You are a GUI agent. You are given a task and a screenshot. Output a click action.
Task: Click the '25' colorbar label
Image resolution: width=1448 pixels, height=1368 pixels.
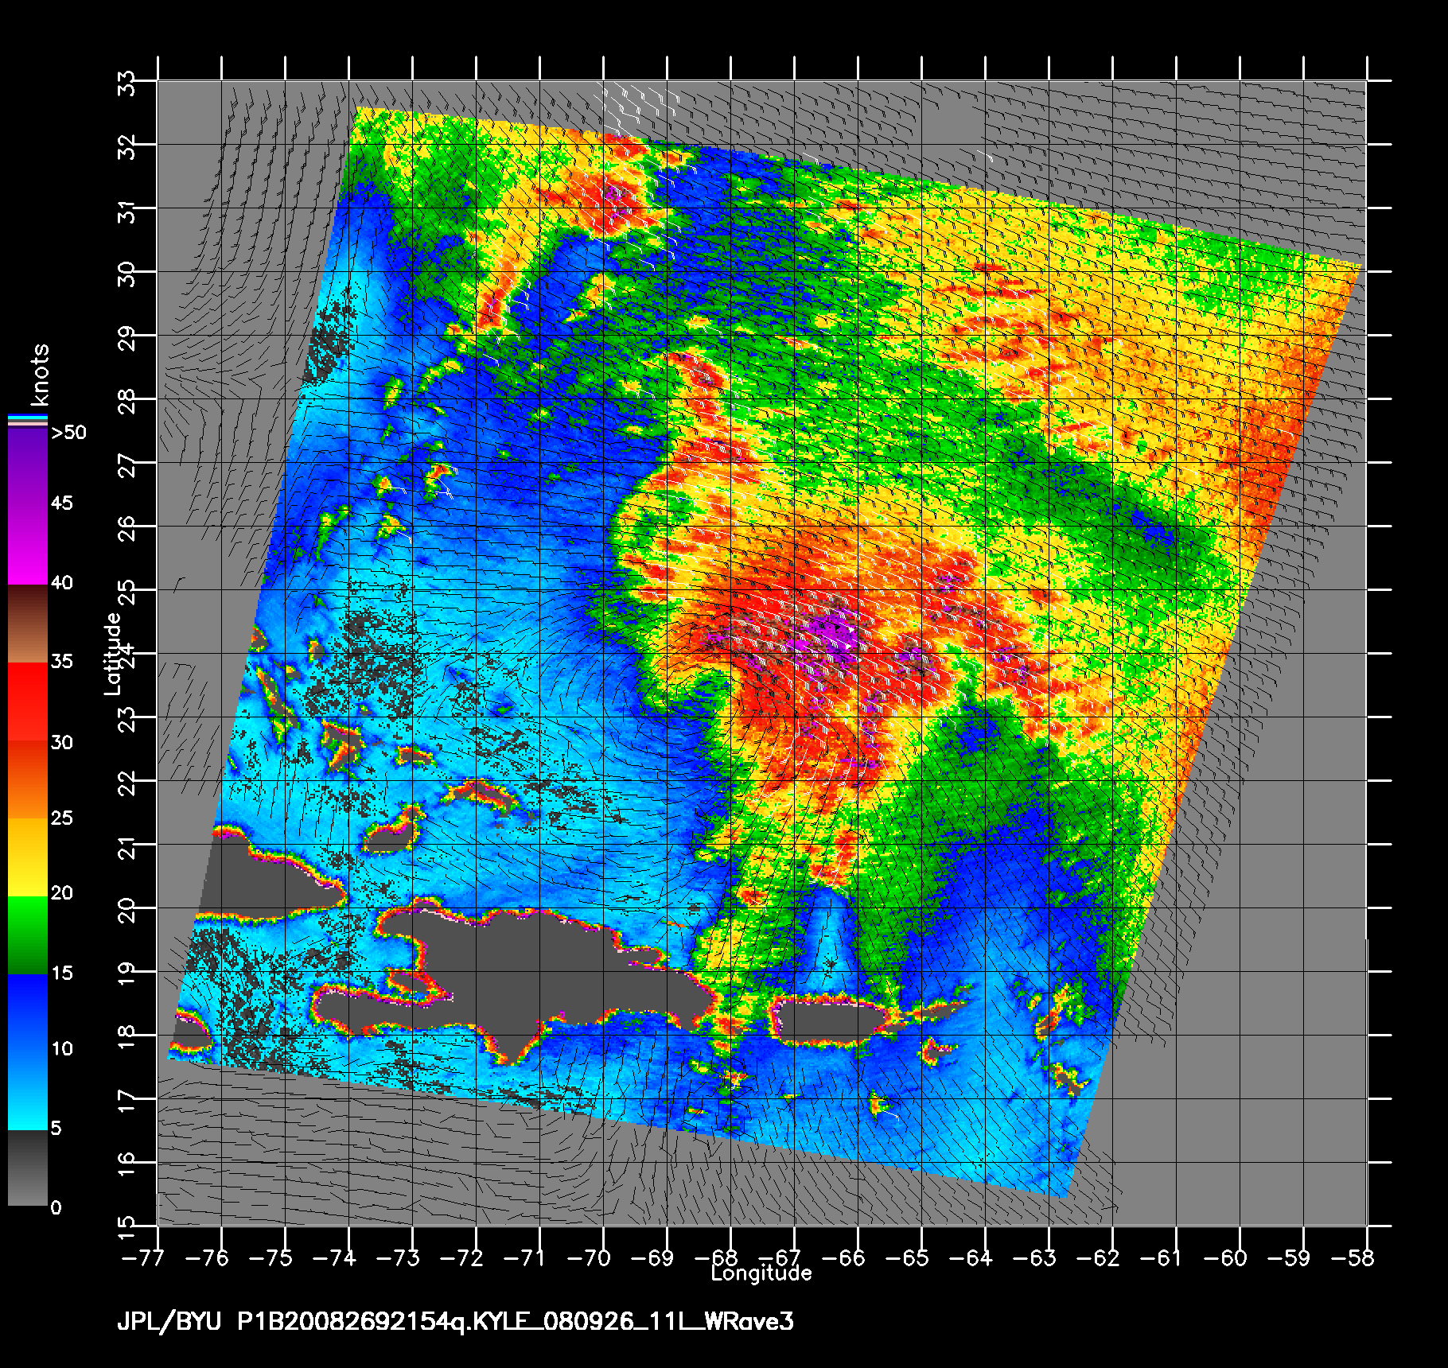tap(62, 818)
